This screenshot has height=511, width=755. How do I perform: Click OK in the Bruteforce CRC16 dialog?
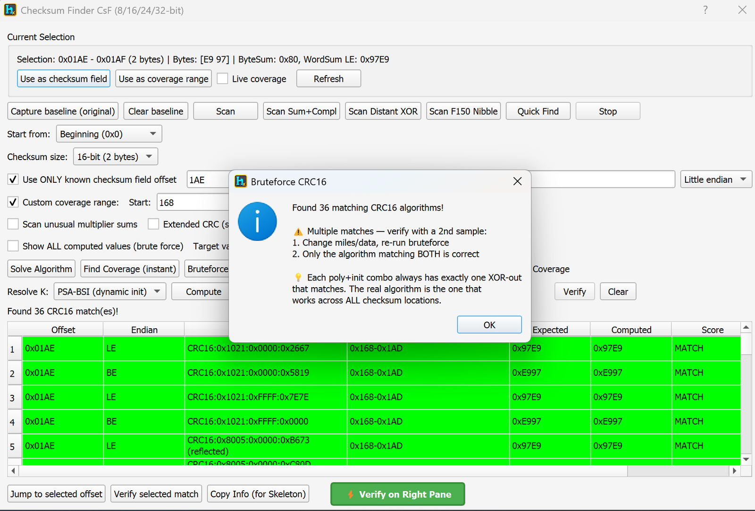[489, 325]
